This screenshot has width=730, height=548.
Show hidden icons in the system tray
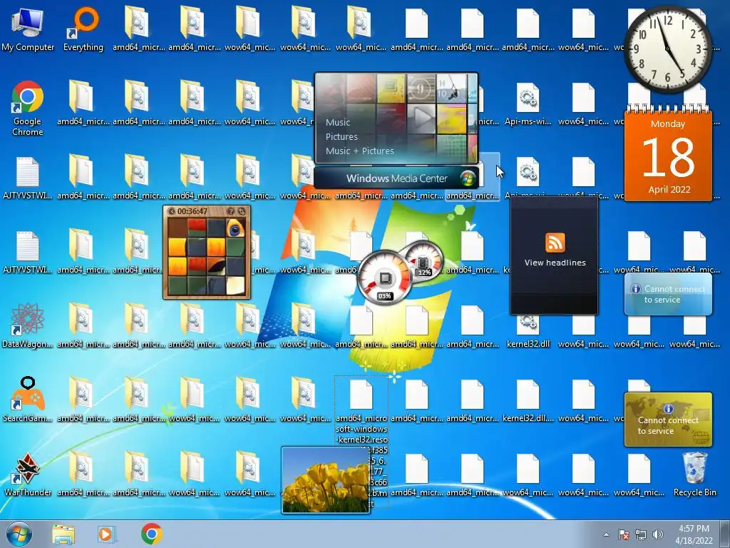click(x=606, y=534)
